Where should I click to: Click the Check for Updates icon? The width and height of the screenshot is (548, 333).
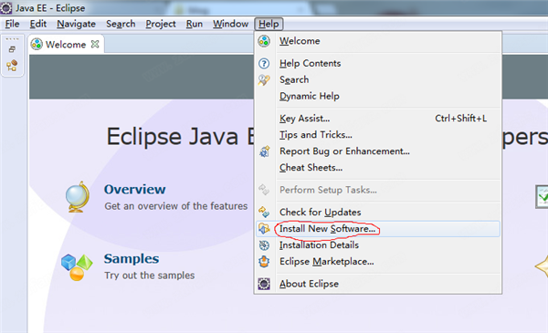[x=264, y=213]
